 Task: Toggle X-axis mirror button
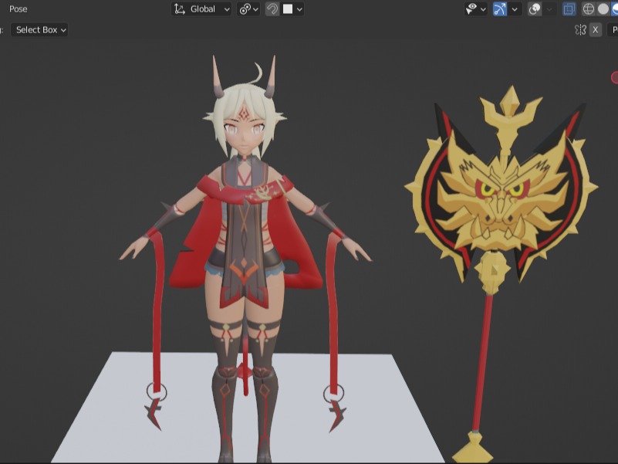point(595,30)
